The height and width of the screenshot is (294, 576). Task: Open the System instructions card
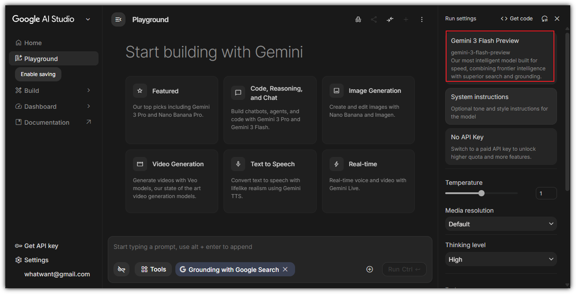point(501,106)
